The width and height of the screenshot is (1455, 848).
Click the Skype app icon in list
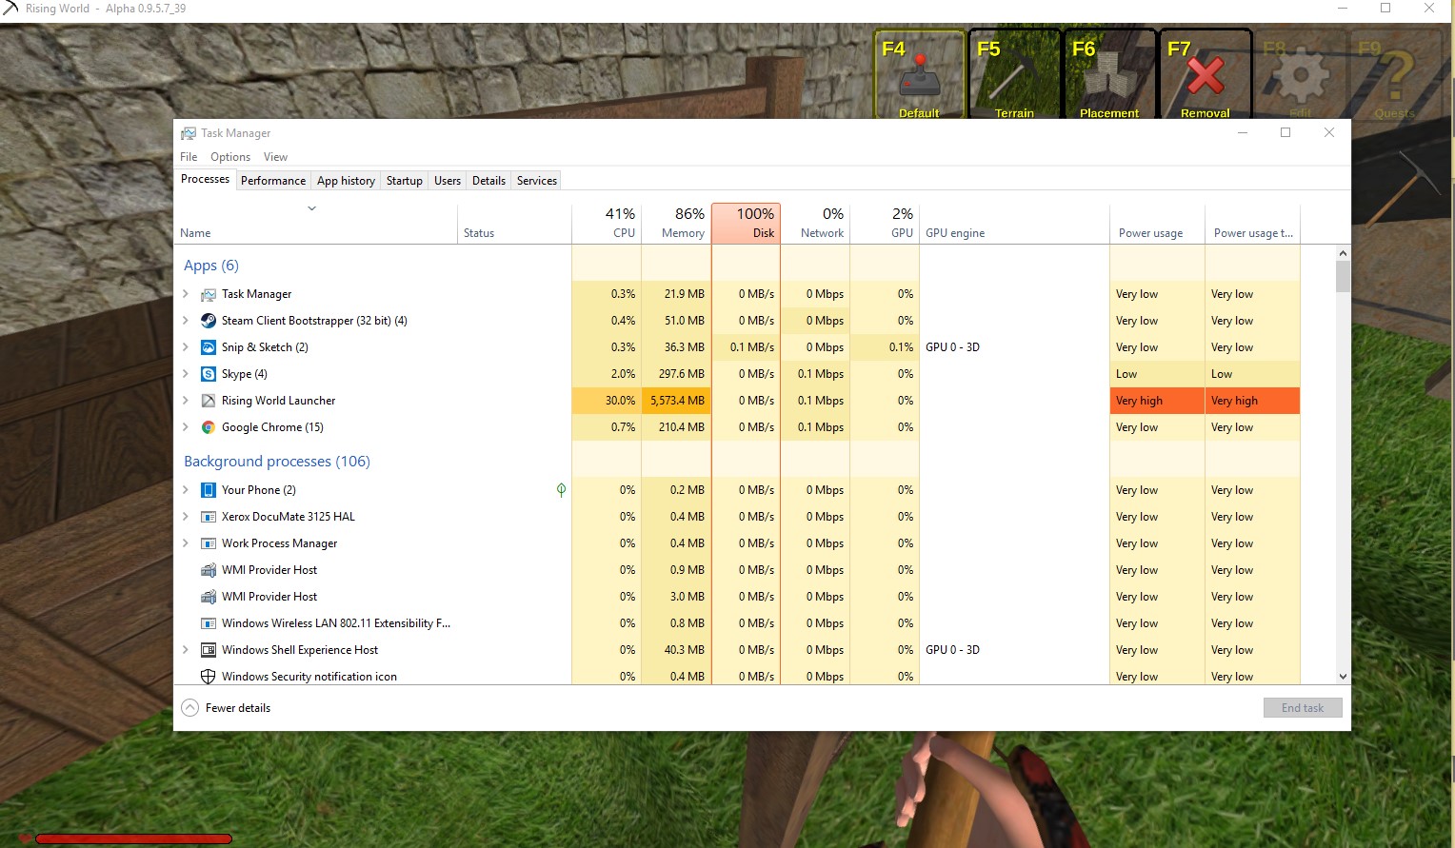click(209, 374)
